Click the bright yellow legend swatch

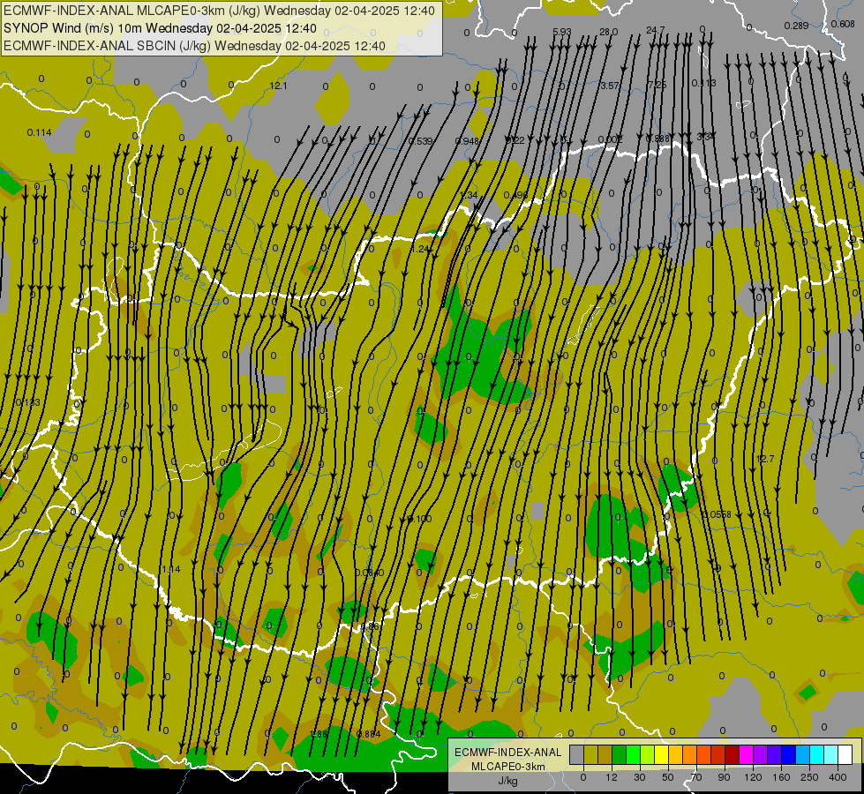click(662, 754)
